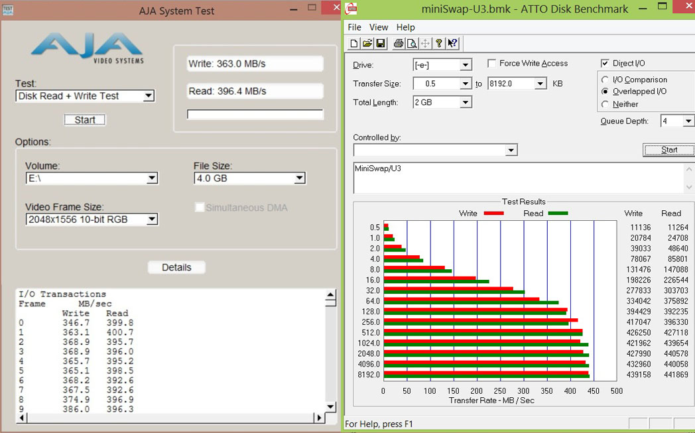The width and height of the screenshot is (695, 433).
Task: Click scroll up arrow in I/O Transactions list
Action: [330, 295]
